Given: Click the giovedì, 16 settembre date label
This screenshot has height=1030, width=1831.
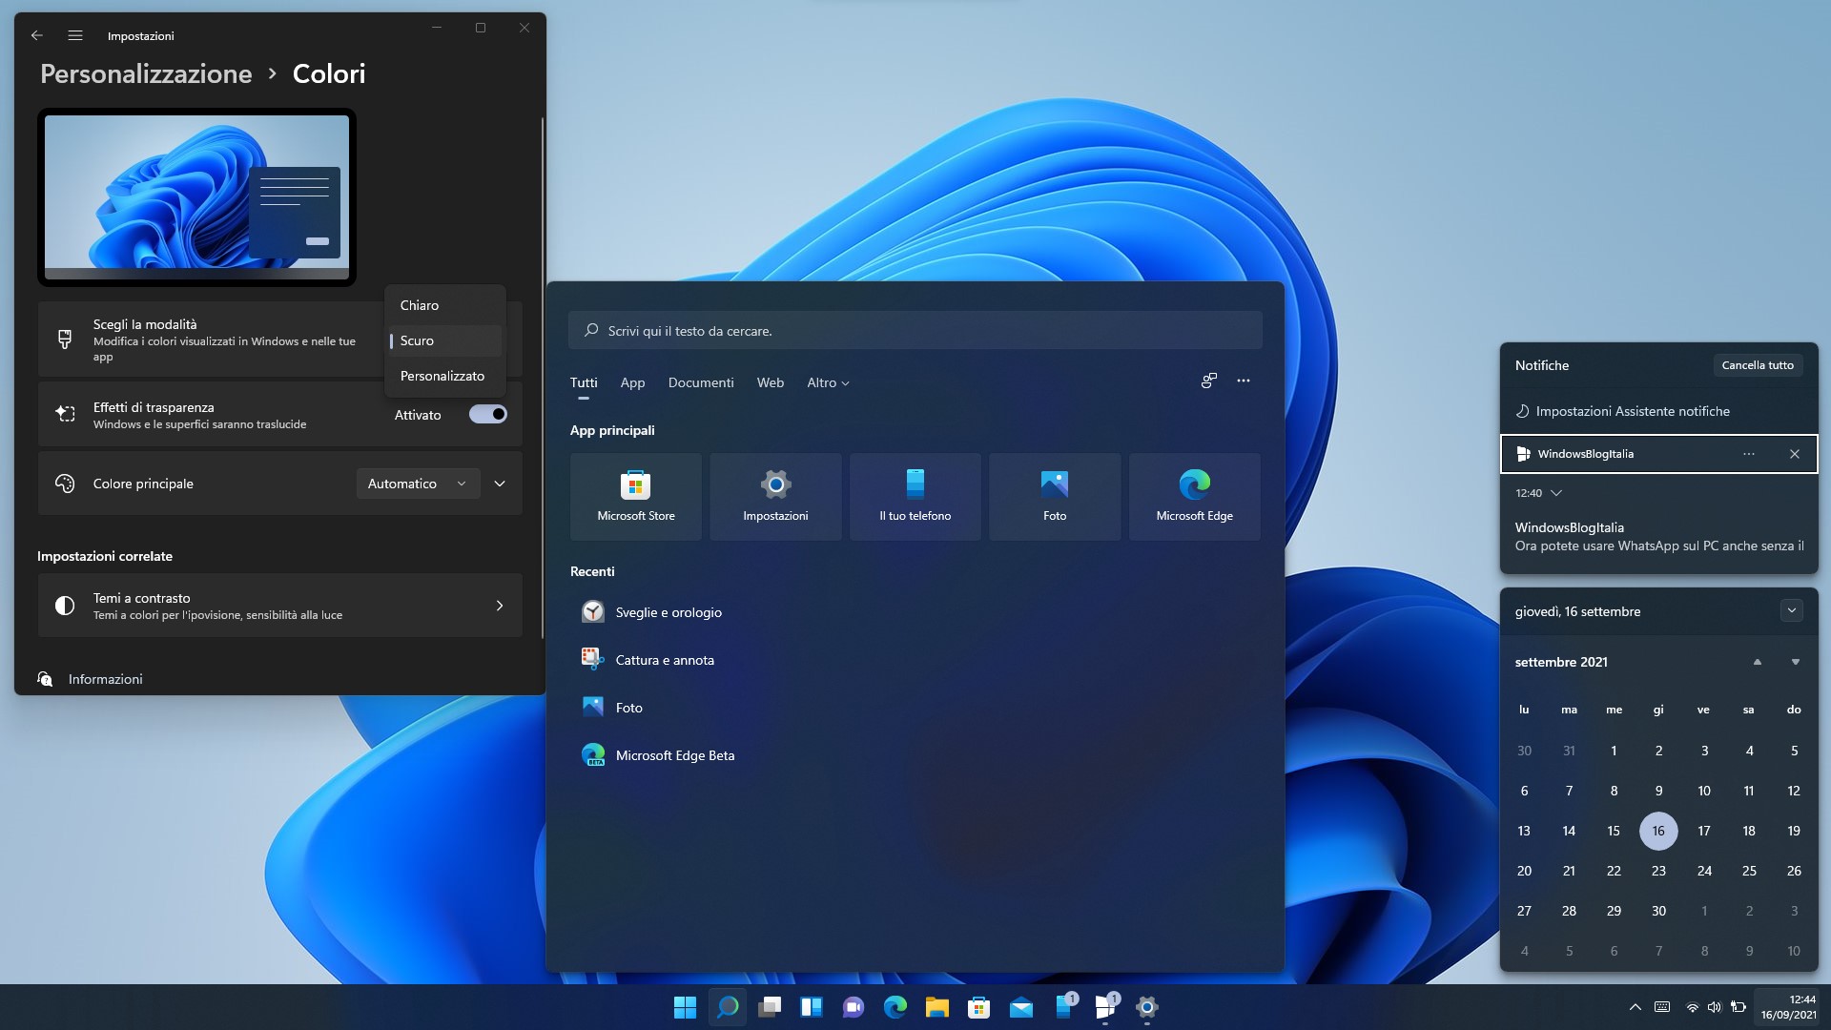Looking at the screenshot, I should pos(1577,611).
